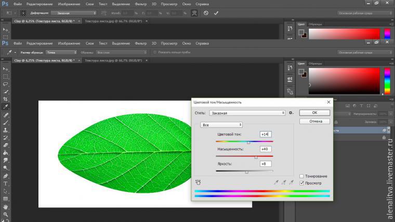
Task: Open the Фильтр menu
Action: [x=141, y=43]
